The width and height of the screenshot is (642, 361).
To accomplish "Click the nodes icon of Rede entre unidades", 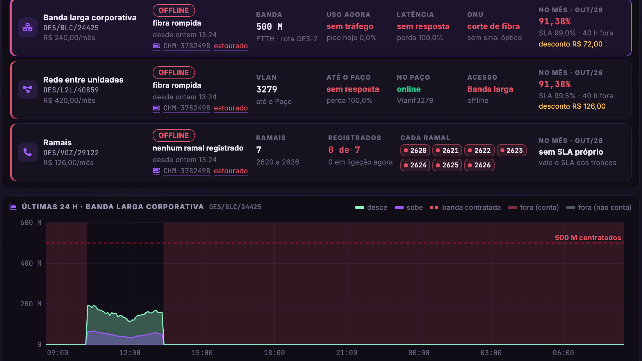I will [28, 90].
